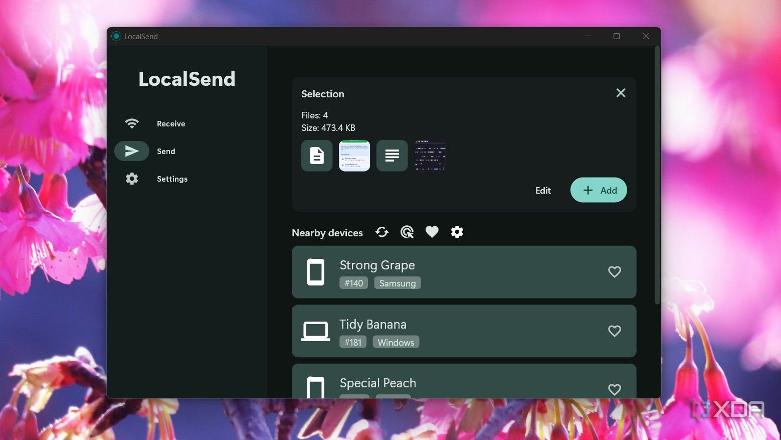Viewport: 781px width, 440px height.
Task: Open favorites with the filled heart icon
Action: [x=432, y=232]
